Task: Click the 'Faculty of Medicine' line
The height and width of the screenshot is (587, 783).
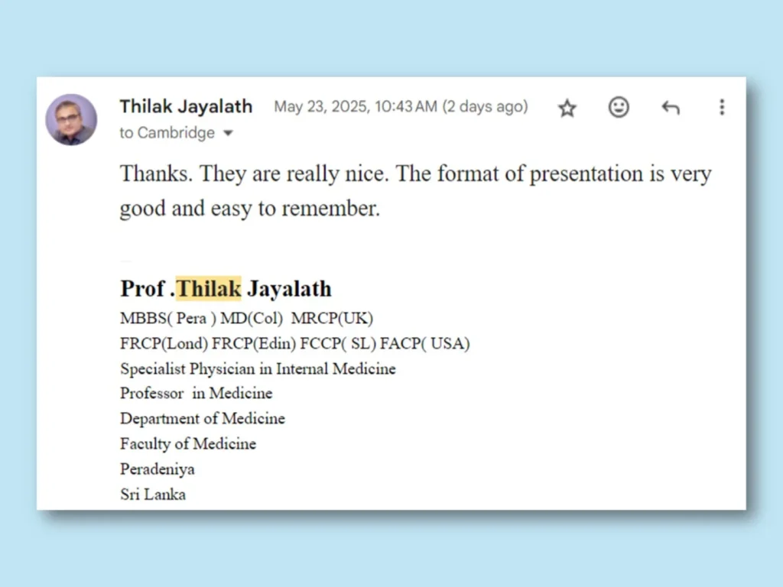Action: [188, 444]
